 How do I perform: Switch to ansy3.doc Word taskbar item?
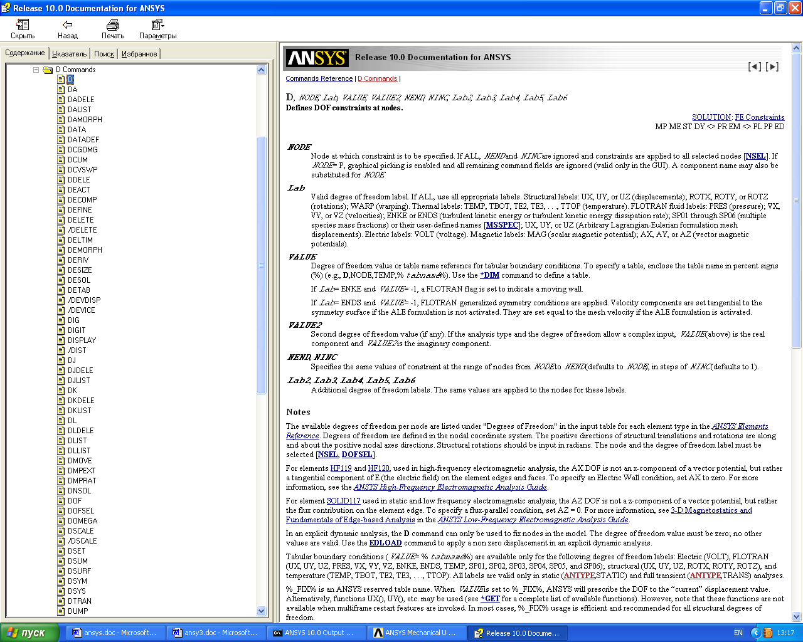point(217,633)
